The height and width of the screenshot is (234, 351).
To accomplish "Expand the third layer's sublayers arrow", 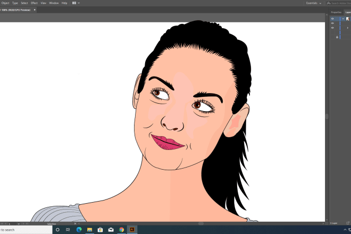I will tap(348, 28).
